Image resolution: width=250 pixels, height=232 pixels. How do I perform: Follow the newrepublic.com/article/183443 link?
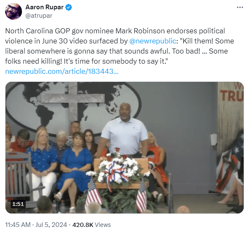pos(62,71)
